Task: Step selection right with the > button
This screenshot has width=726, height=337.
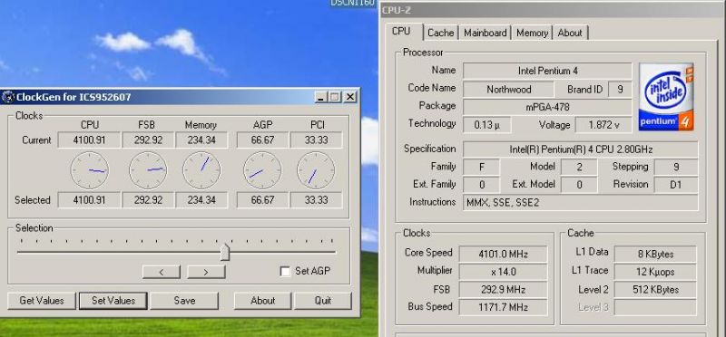Action: [206, 272]
